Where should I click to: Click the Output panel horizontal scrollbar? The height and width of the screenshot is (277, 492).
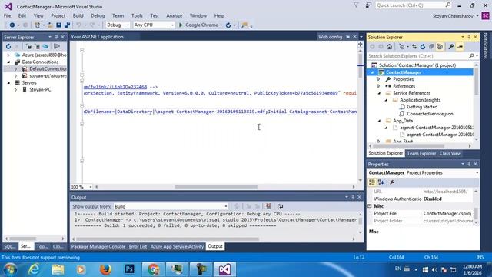click(x=168, y=239)
